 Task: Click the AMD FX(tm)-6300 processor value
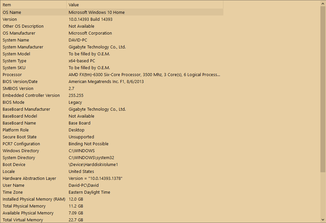[x=144, y=74]
